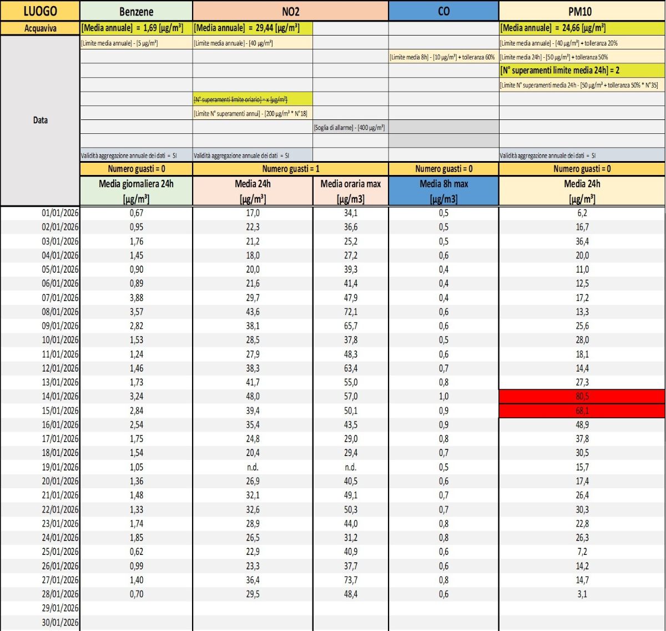
Task: Select the NO2 column header
Action: (290, 11)
